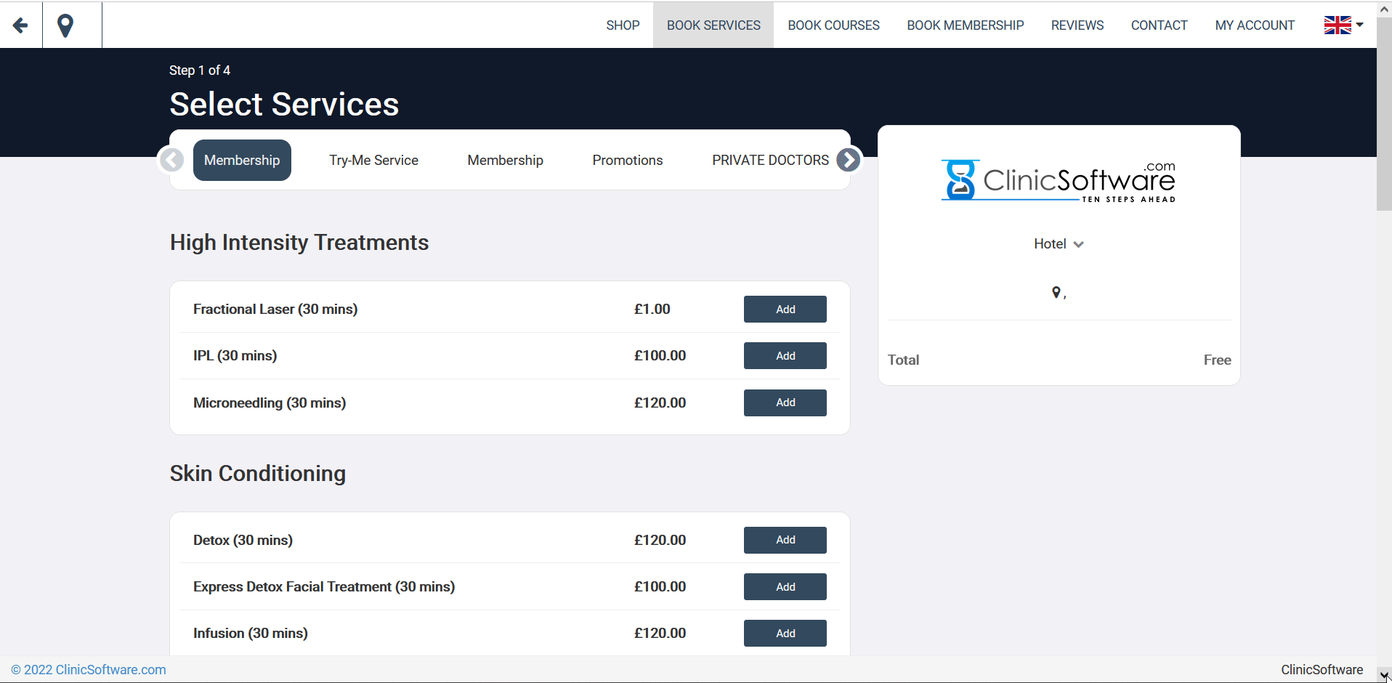Select the Membership category tab
1392x683 pixels.
tap(242, 160)
